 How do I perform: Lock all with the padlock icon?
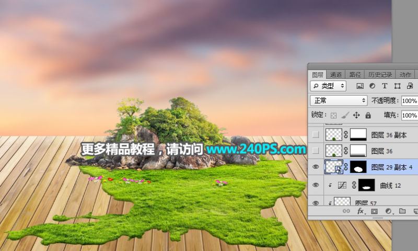pos(368,115)
